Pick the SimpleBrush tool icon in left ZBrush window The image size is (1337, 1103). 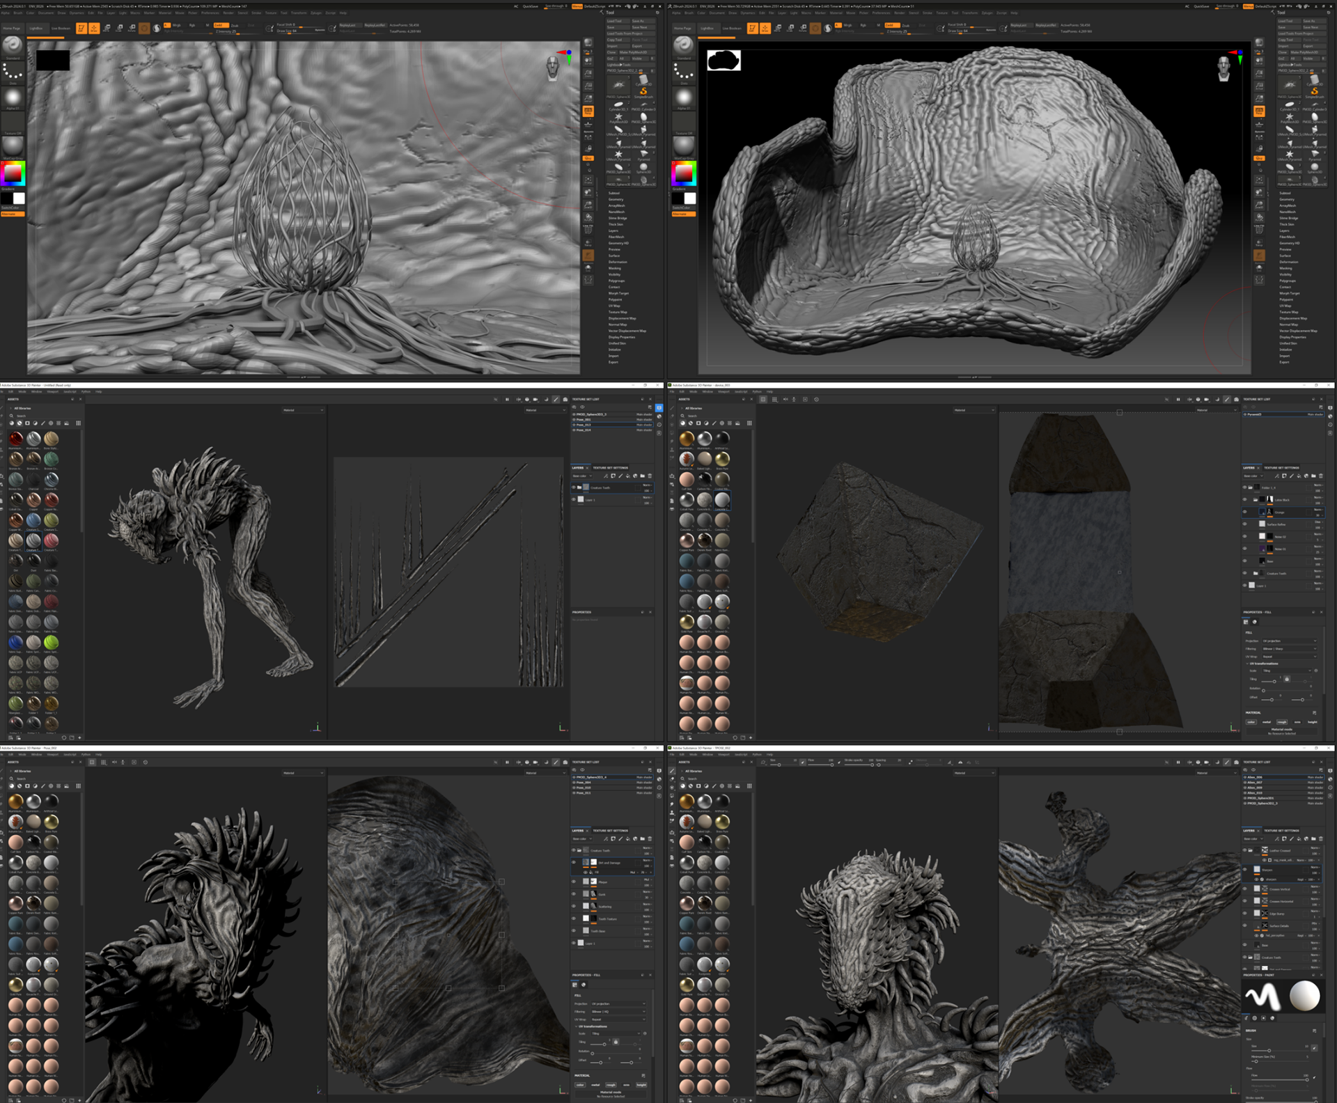tap(643, 91)
